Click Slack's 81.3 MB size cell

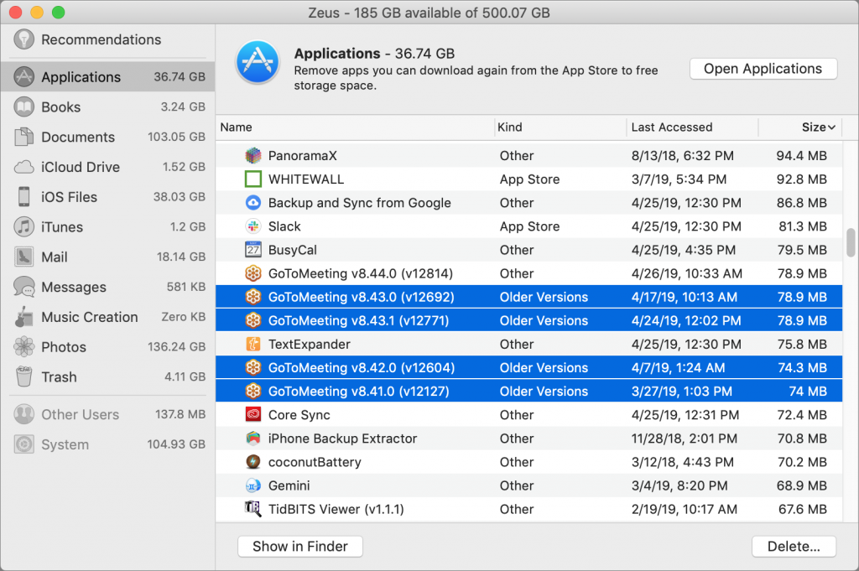[x=801, y=226]
